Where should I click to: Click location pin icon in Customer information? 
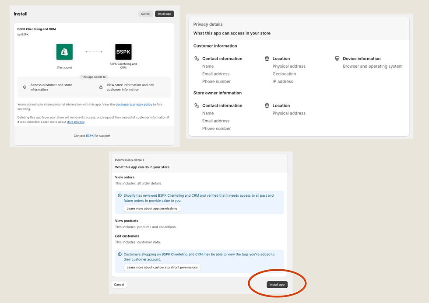point(267,59)
